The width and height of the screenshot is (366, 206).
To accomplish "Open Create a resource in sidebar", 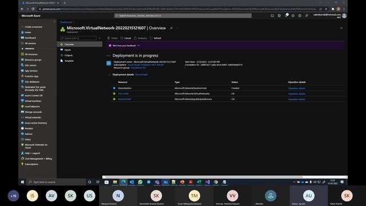I will click(32, 27).
